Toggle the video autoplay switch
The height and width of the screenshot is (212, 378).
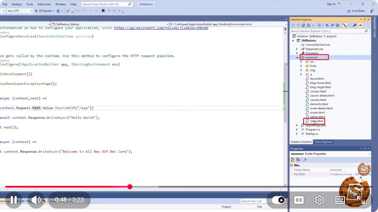pyautogui.click(x=278, y=200)
